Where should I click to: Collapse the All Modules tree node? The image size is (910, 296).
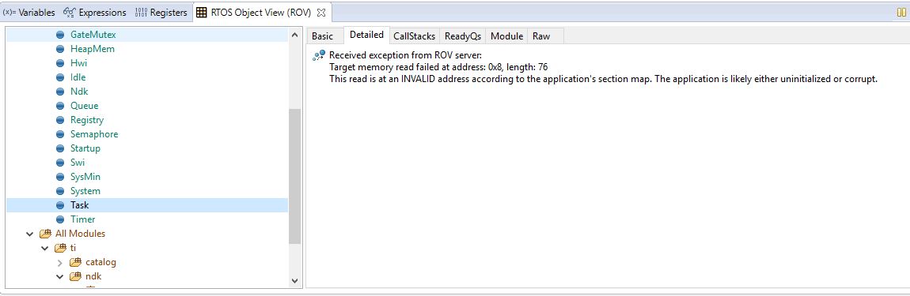(29, 234)
